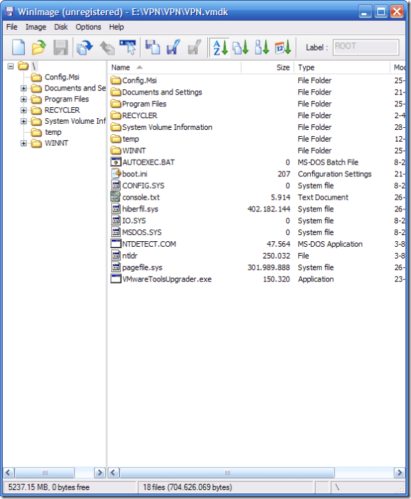
Task: Select Config.Msi in the folder tree
Action: [61, 77]
